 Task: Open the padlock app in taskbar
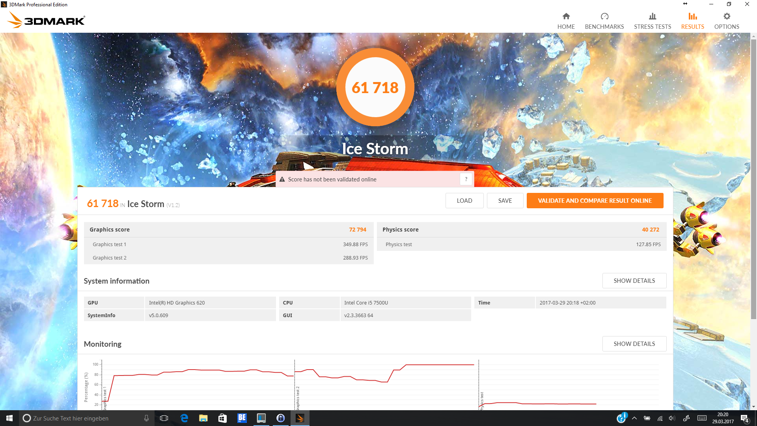(x=280, y=418)
